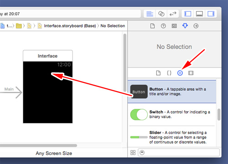This screenshot has height=164, width=228.
Task: Toggle the Utilities panel visibility
Action: [211, 14]
